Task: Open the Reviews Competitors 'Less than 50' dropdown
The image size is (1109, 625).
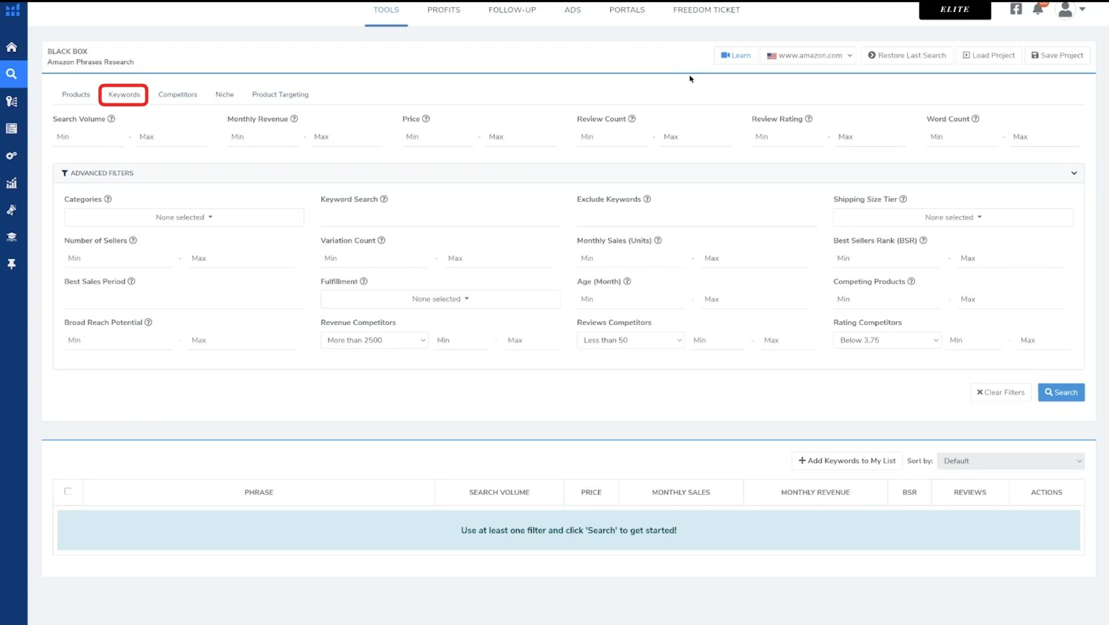Action: coord(630,340)
